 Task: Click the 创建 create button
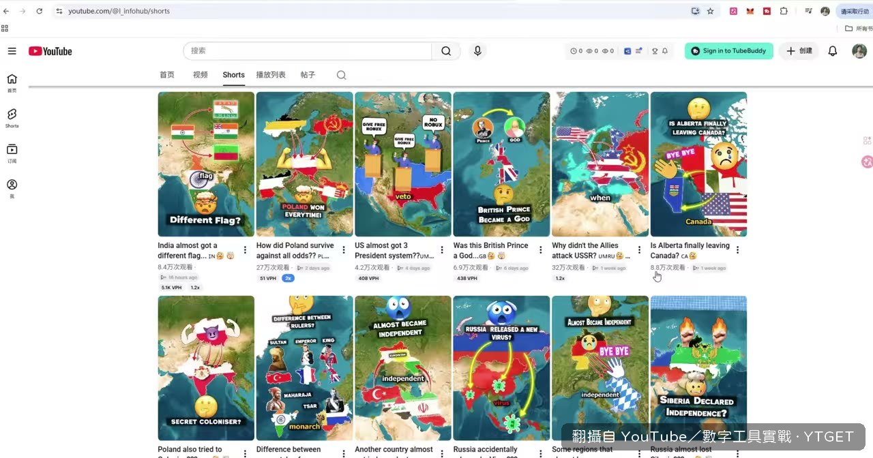(799, 51)
